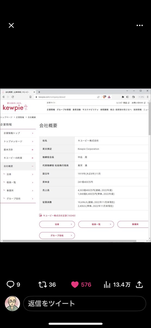Screen dimensions: 151x328
Task: Open the 研究開発 nav menu item
Action: pos(104,109)
